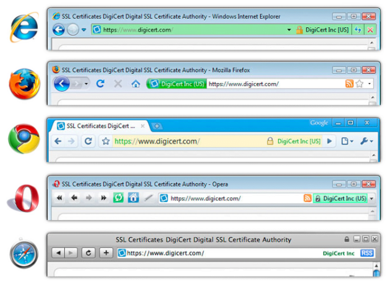This screenshot has width=390, height=284.
Task: Open Firefox address bar dropdown arrow
Action: [x=370, y=84]
